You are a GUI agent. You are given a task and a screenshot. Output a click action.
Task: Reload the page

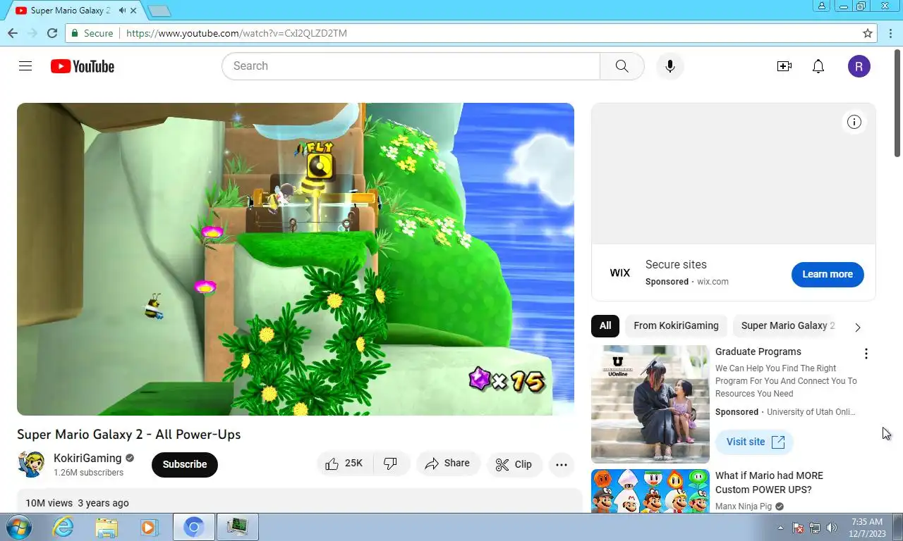point(52,33)
